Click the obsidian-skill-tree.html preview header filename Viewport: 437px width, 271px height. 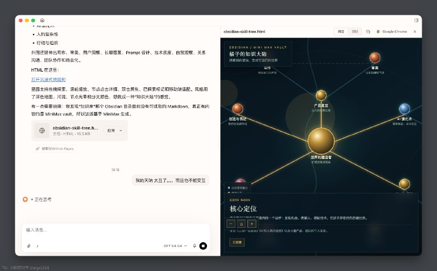click(244, 32)
